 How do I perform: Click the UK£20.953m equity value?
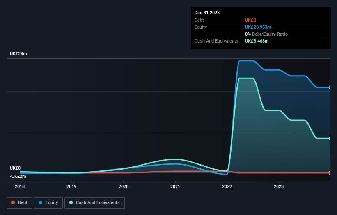(x=258, y=27)
